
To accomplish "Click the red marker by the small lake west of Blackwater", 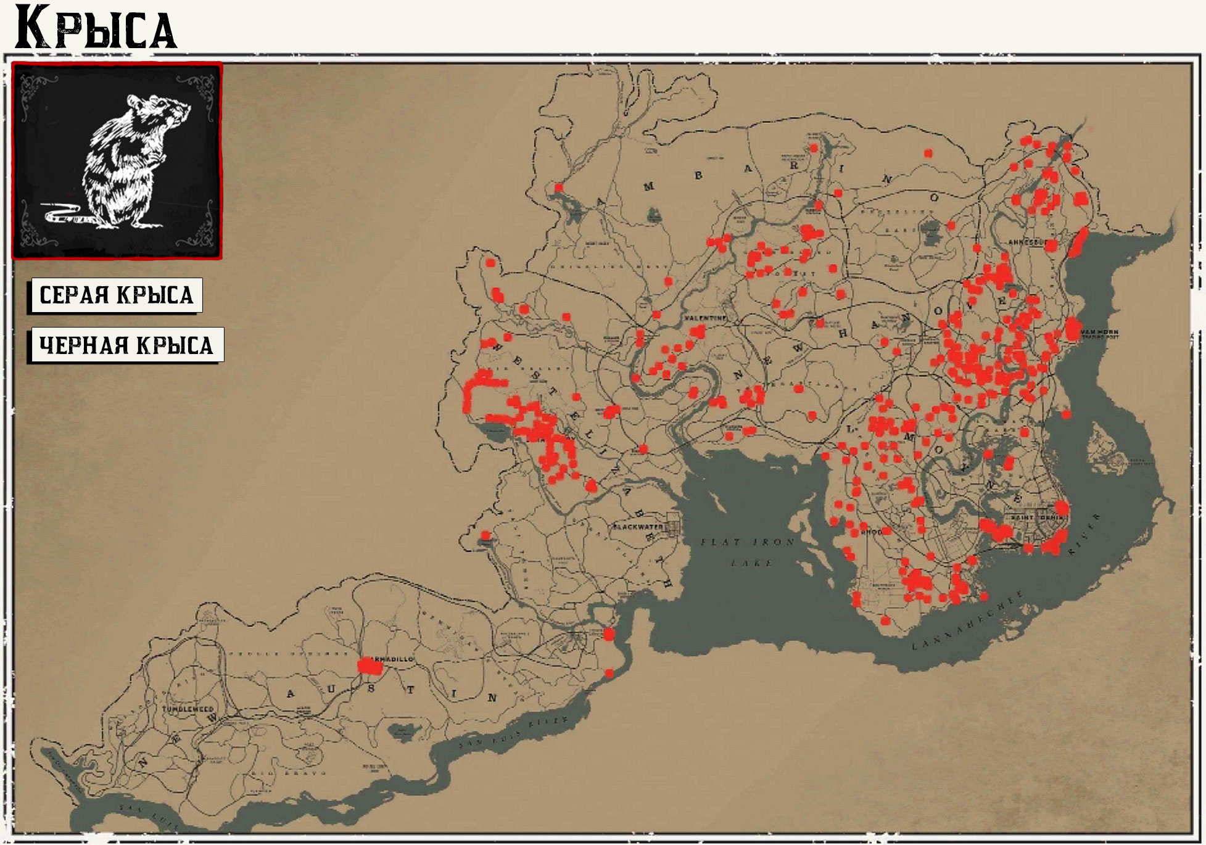I will click(485, 535).
